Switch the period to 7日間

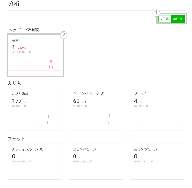tap(164, 19)
